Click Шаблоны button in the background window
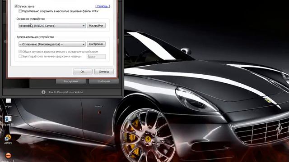 pyautogui.click(x=104, y=81)
